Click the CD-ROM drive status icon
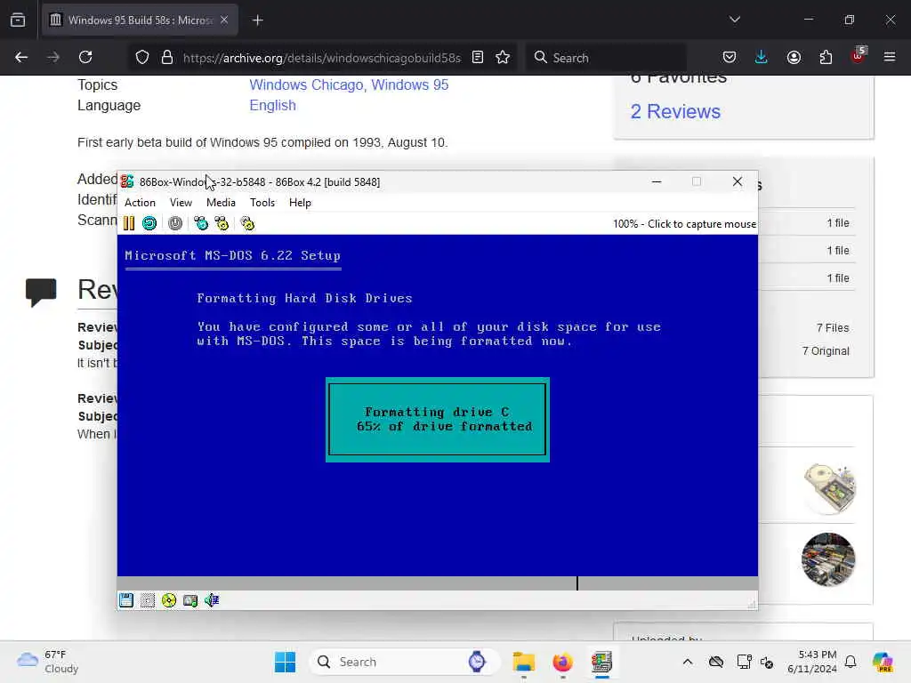 (x=169, y=600)
